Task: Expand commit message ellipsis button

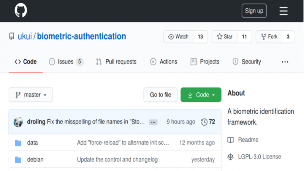Action: (153, 122)
